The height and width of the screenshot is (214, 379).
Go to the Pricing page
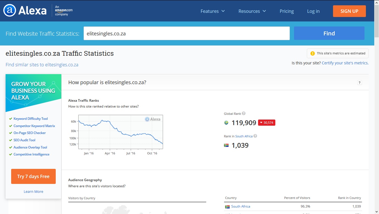pyautogui.click(x=287, y=11)
